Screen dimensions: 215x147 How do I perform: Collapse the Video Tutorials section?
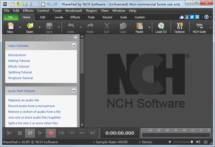(74, 45)
